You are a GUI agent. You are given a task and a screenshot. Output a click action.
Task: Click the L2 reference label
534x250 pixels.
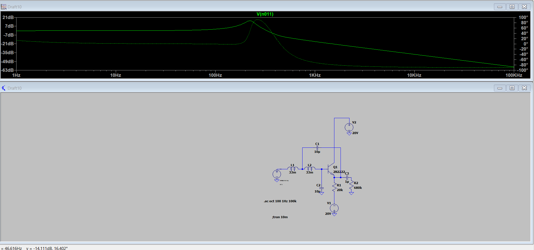pyautogui.click(x=309, y=165)
